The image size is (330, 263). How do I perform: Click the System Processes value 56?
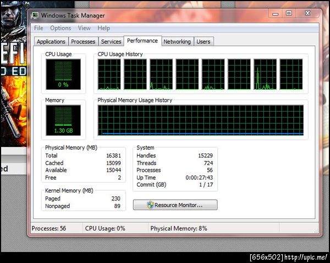(210, 170)
